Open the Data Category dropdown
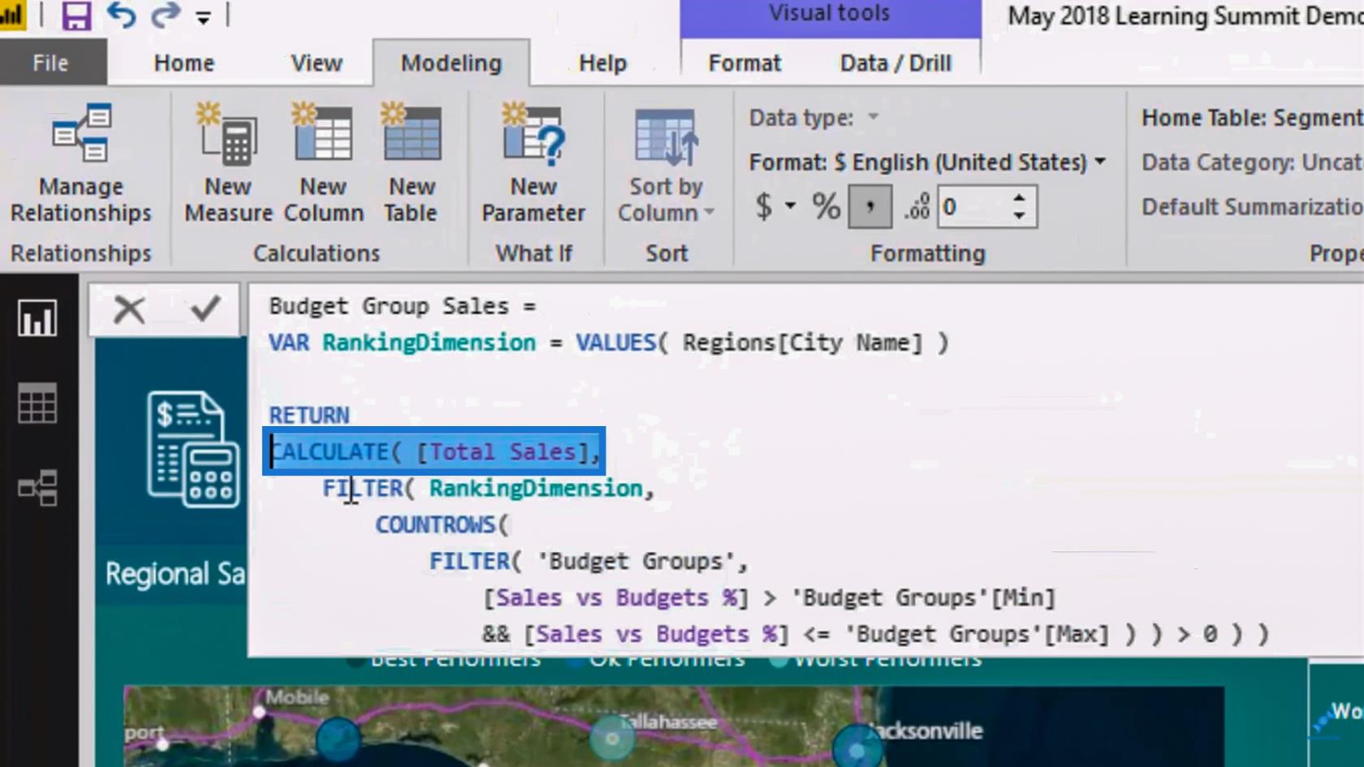Screen dimensions: 1364x767 coord(1251,162)
